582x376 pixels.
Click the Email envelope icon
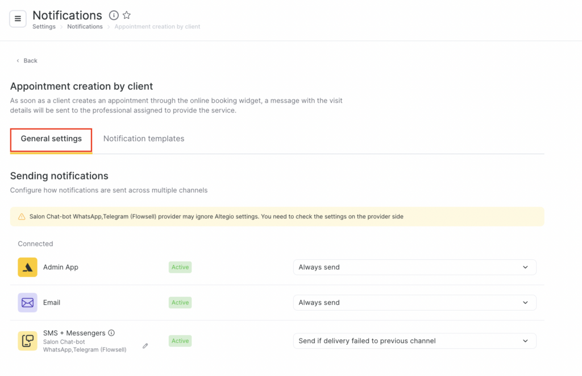pyautogui.click(x=27, y=303)
